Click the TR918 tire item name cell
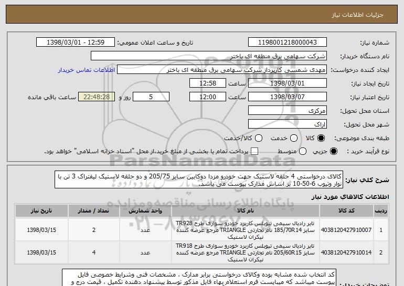404x286 pixels. (246, 252)
